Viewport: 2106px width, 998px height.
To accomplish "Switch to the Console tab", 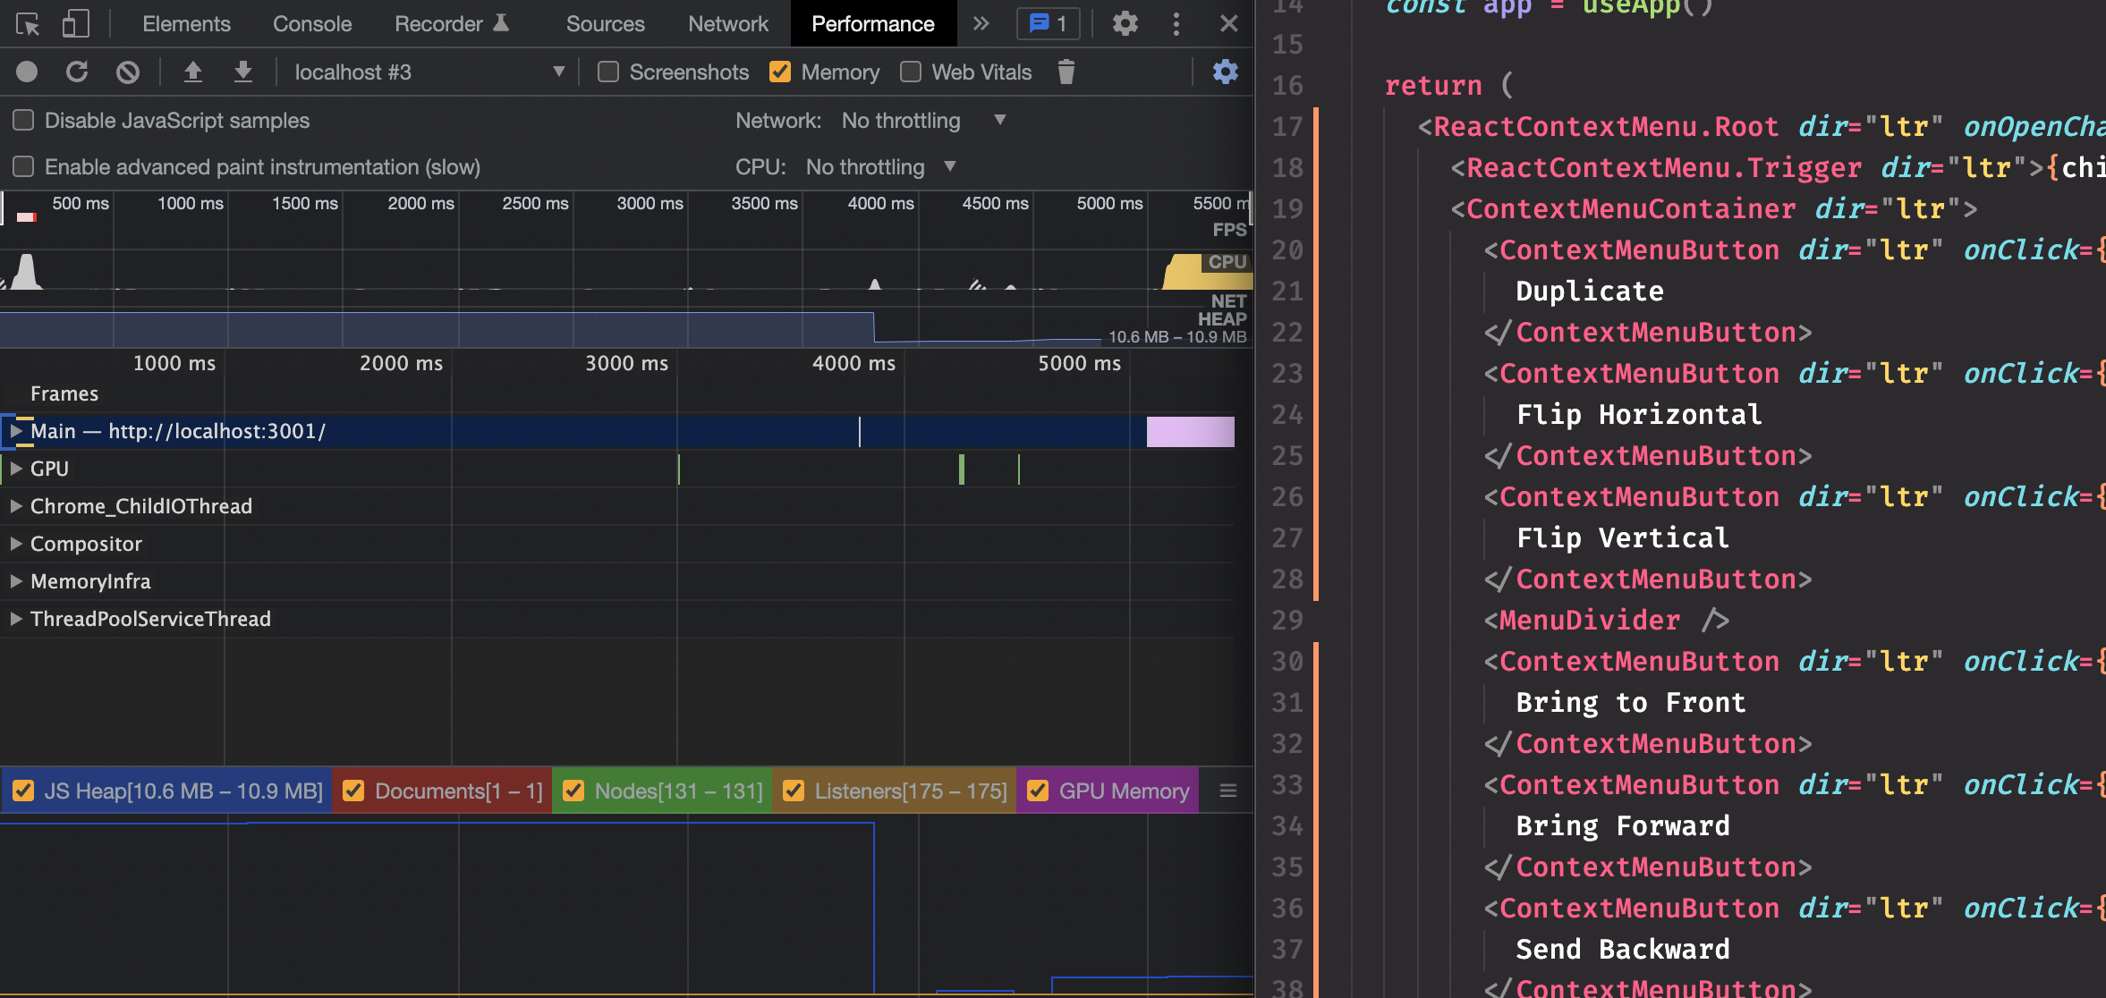I will click(x=310, y=23).
